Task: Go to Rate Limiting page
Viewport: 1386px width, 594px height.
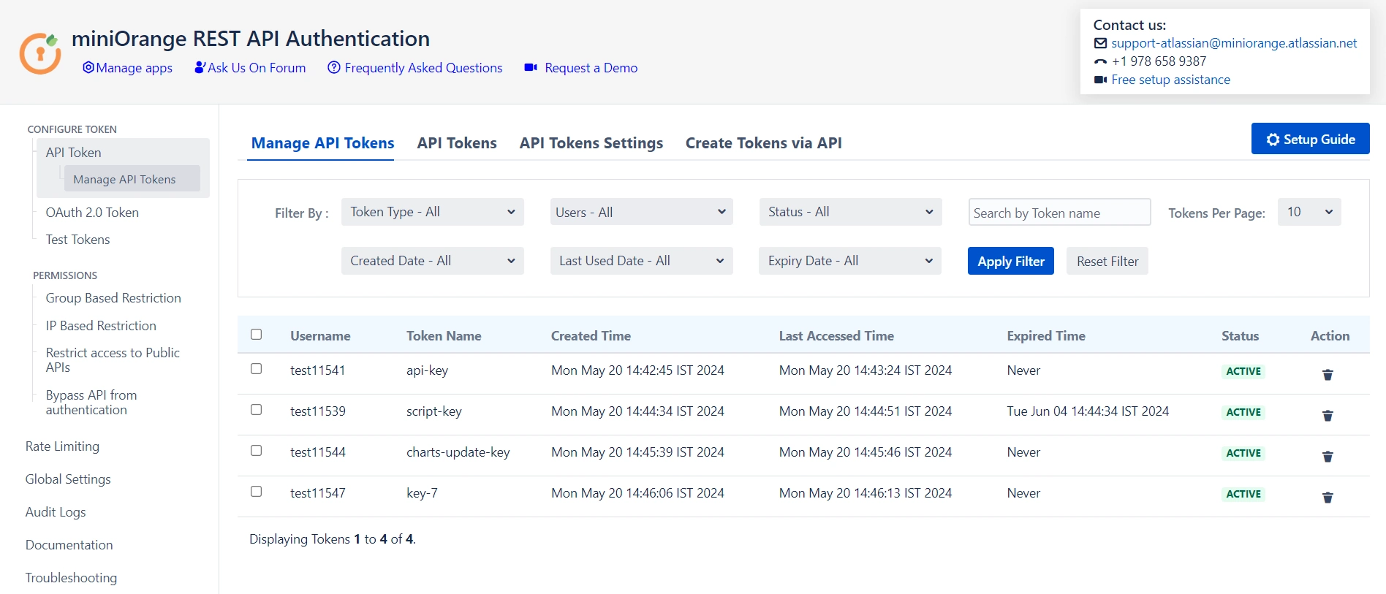Action: point(62,446)
